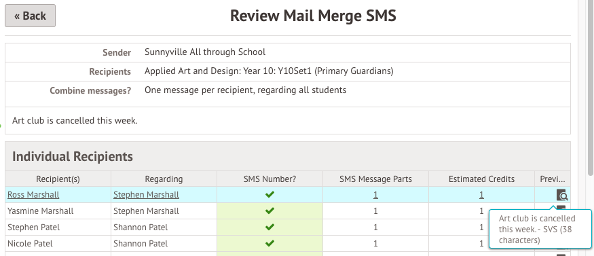Click SMS message parts link for Ross Marshall

(x=375, y=195)
